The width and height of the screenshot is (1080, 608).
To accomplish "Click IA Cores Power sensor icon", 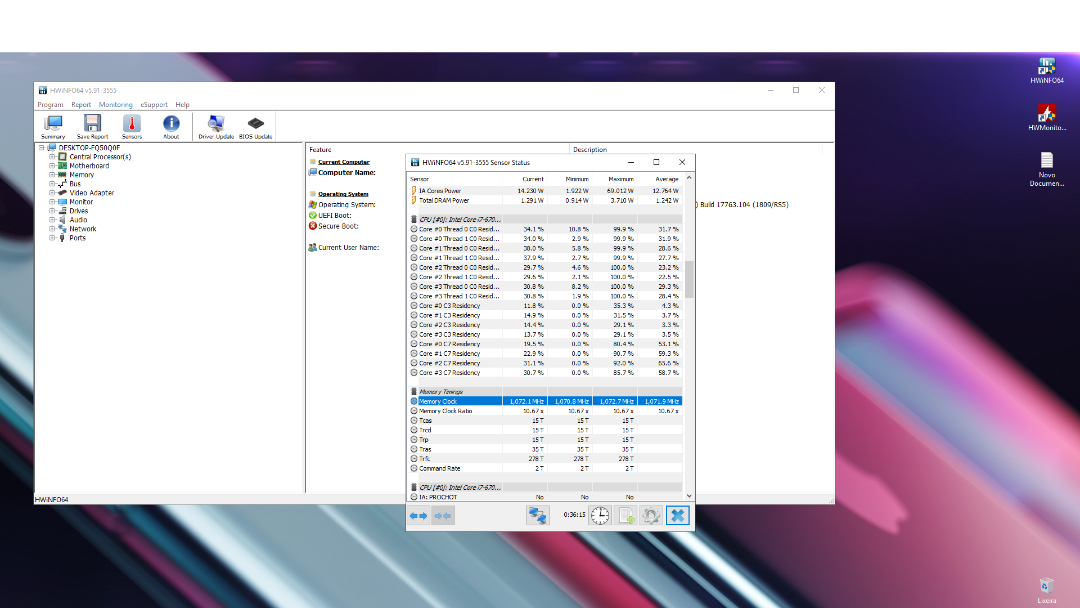I will [x=414, y=191].
